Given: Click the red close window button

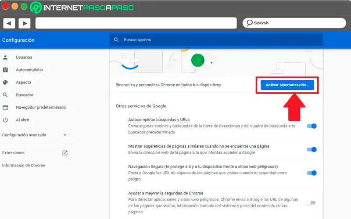Looking at the screenshot, I should (5, 6).
